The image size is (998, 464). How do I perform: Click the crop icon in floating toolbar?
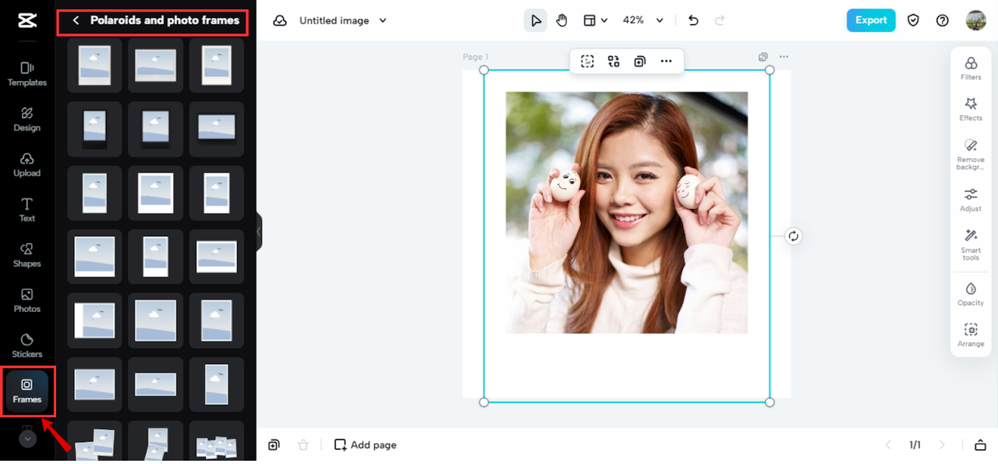(587, 62)
